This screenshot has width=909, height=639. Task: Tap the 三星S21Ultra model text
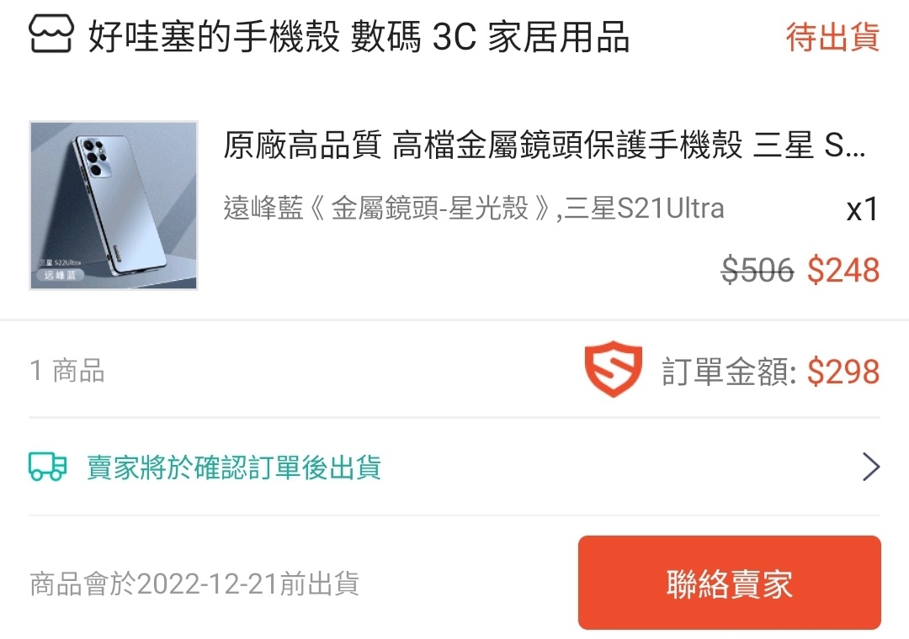click(644, 209)
